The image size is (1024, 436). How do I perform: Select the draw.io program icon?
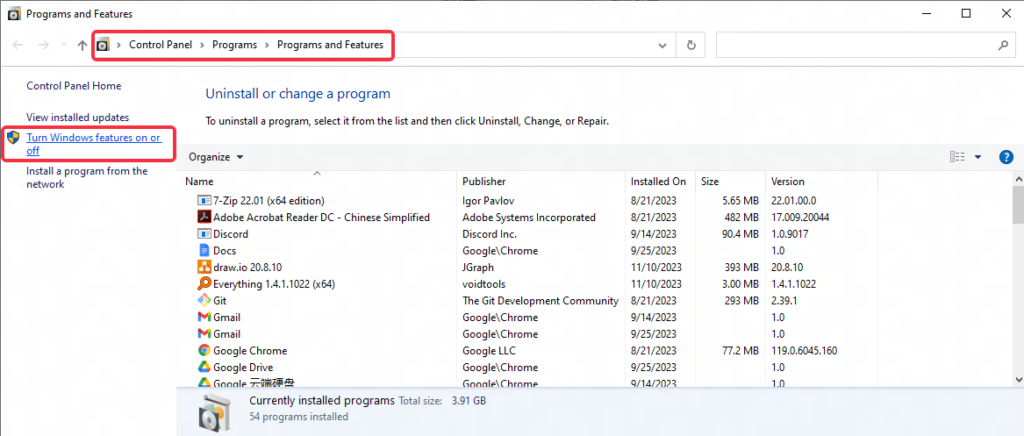coord(204,268)
